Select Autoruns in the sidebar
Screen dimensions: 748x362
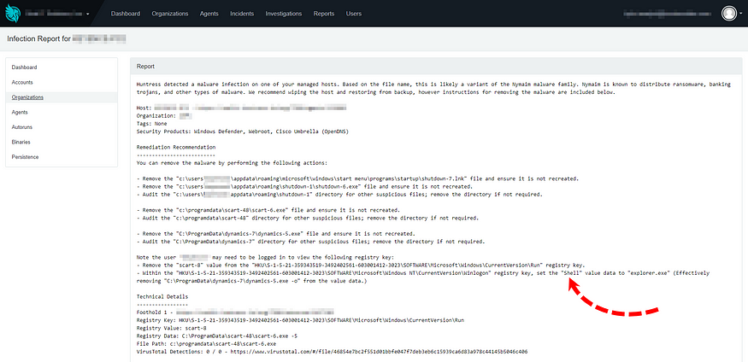coord(62,127)
